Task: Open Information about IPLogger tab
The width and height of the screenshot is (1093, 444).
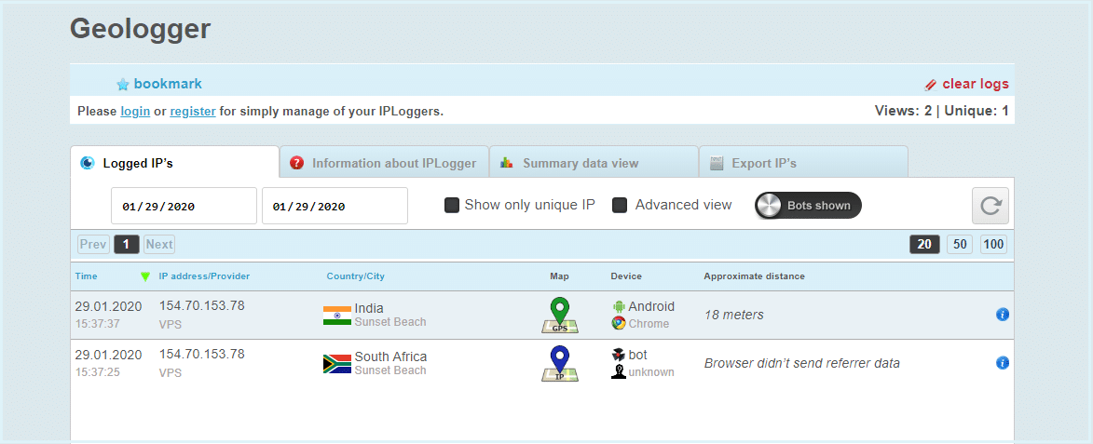Action: (384, 163)
